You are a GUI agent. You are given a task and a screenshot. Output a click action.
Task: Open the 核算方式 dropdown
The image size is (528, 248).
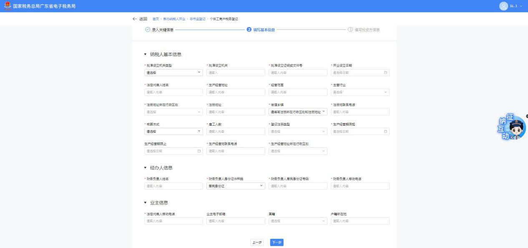point(173,131)
